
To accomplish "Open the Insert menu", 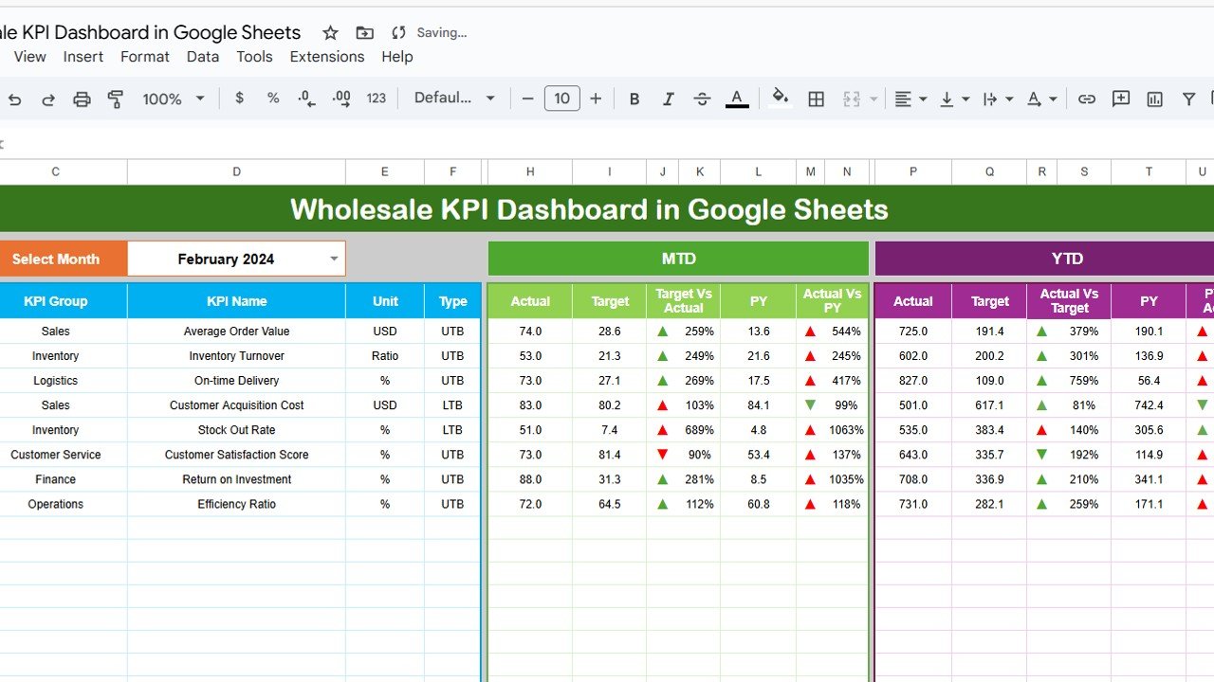I will [x=83, y=57].
